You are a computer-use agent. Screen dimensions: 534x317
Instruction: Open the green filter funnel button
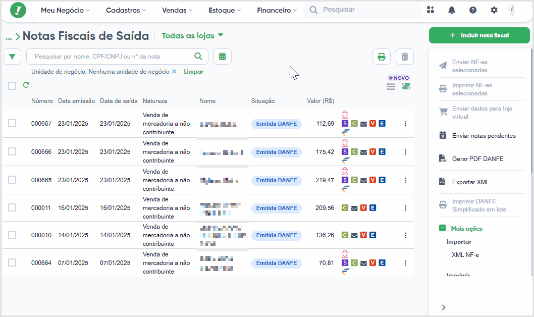click(12, 57)
